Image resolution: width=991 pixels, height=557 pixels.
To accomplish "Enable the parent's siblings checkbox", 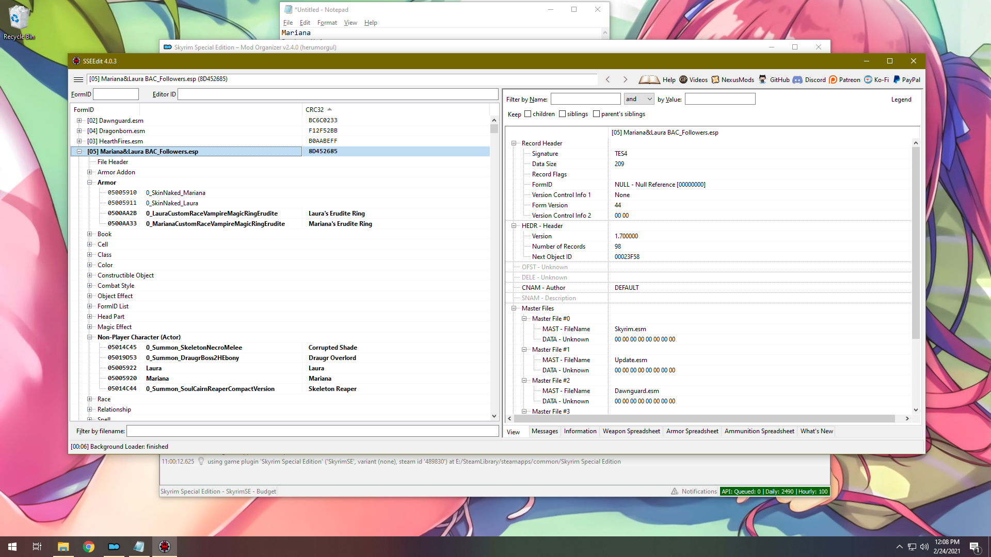I will tap(596, 114).
